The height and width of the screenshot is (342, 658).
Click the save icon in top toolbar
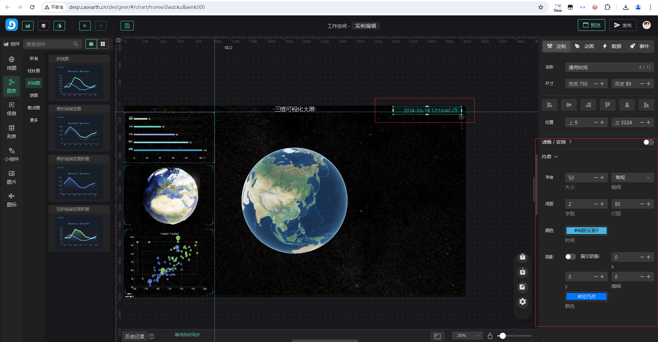127,26
